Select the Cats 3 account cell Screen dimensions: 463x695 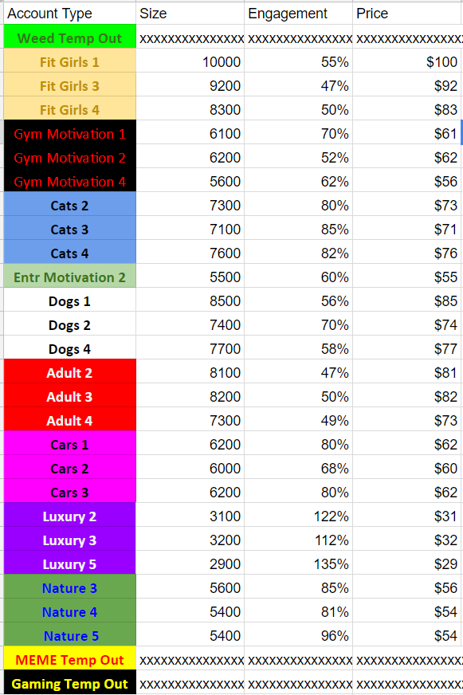pos(70,228)
